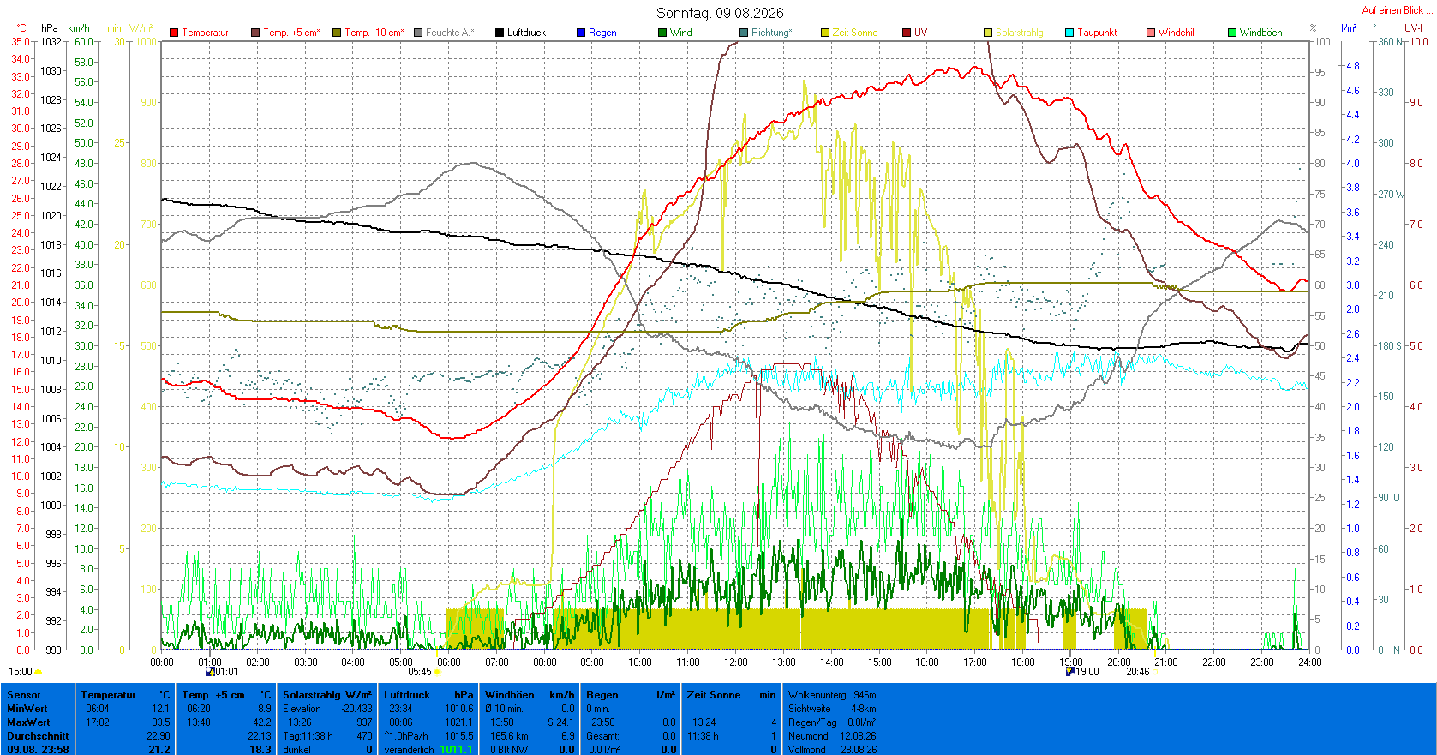Click the 'Vollmond' full moon date entry
This screenshot has height=755, width=1437.
point(832,750)
